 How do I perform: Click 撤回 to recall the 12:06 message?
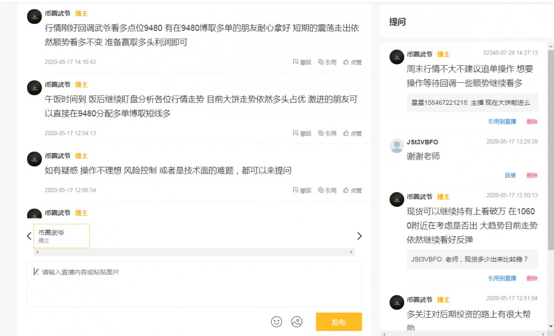(302, 190)
